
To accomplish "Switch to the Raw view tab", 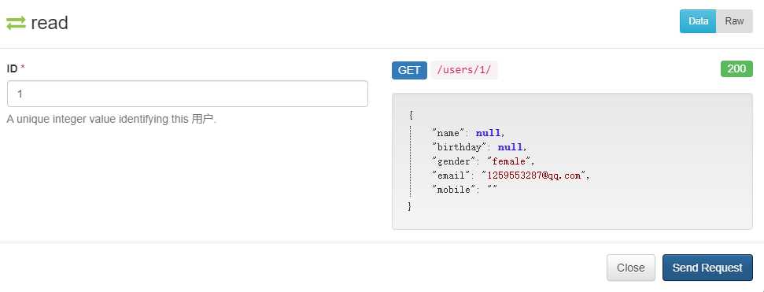I will point(734,21).
